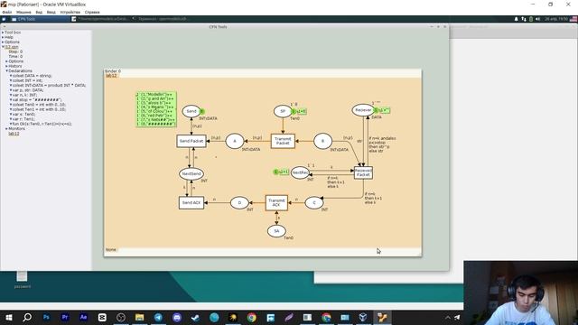The image size is (578, 325).
Task: Click the US flag keyboard layout indicator
Action: [x=573, y=19]
